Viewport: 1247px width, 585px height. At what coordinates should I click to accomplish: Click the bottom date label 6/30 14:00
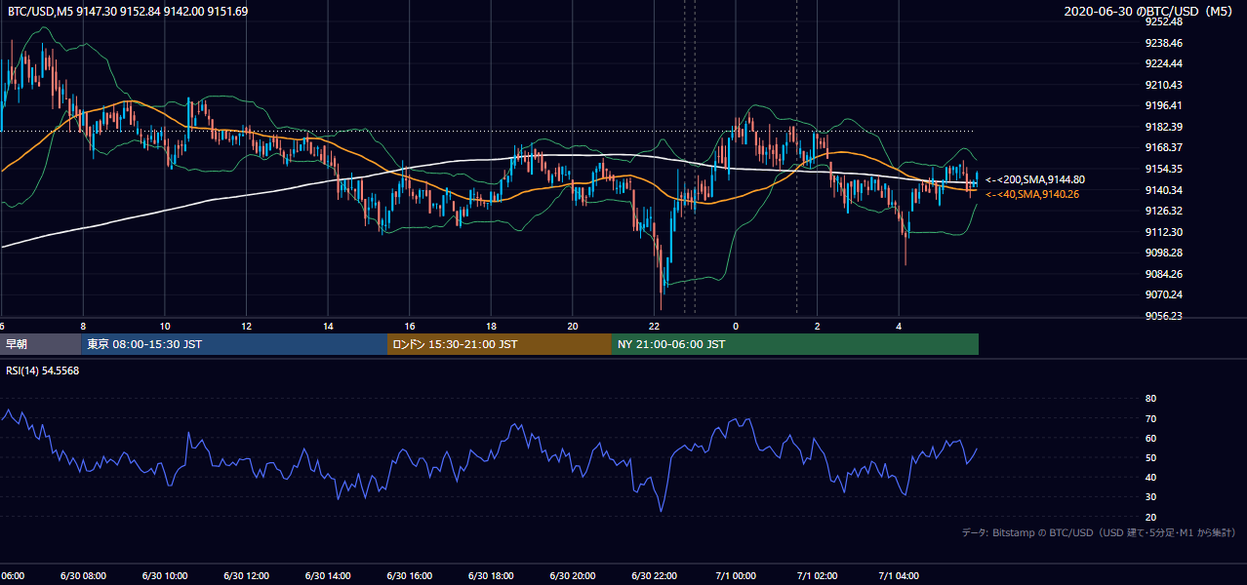(327, 575)
